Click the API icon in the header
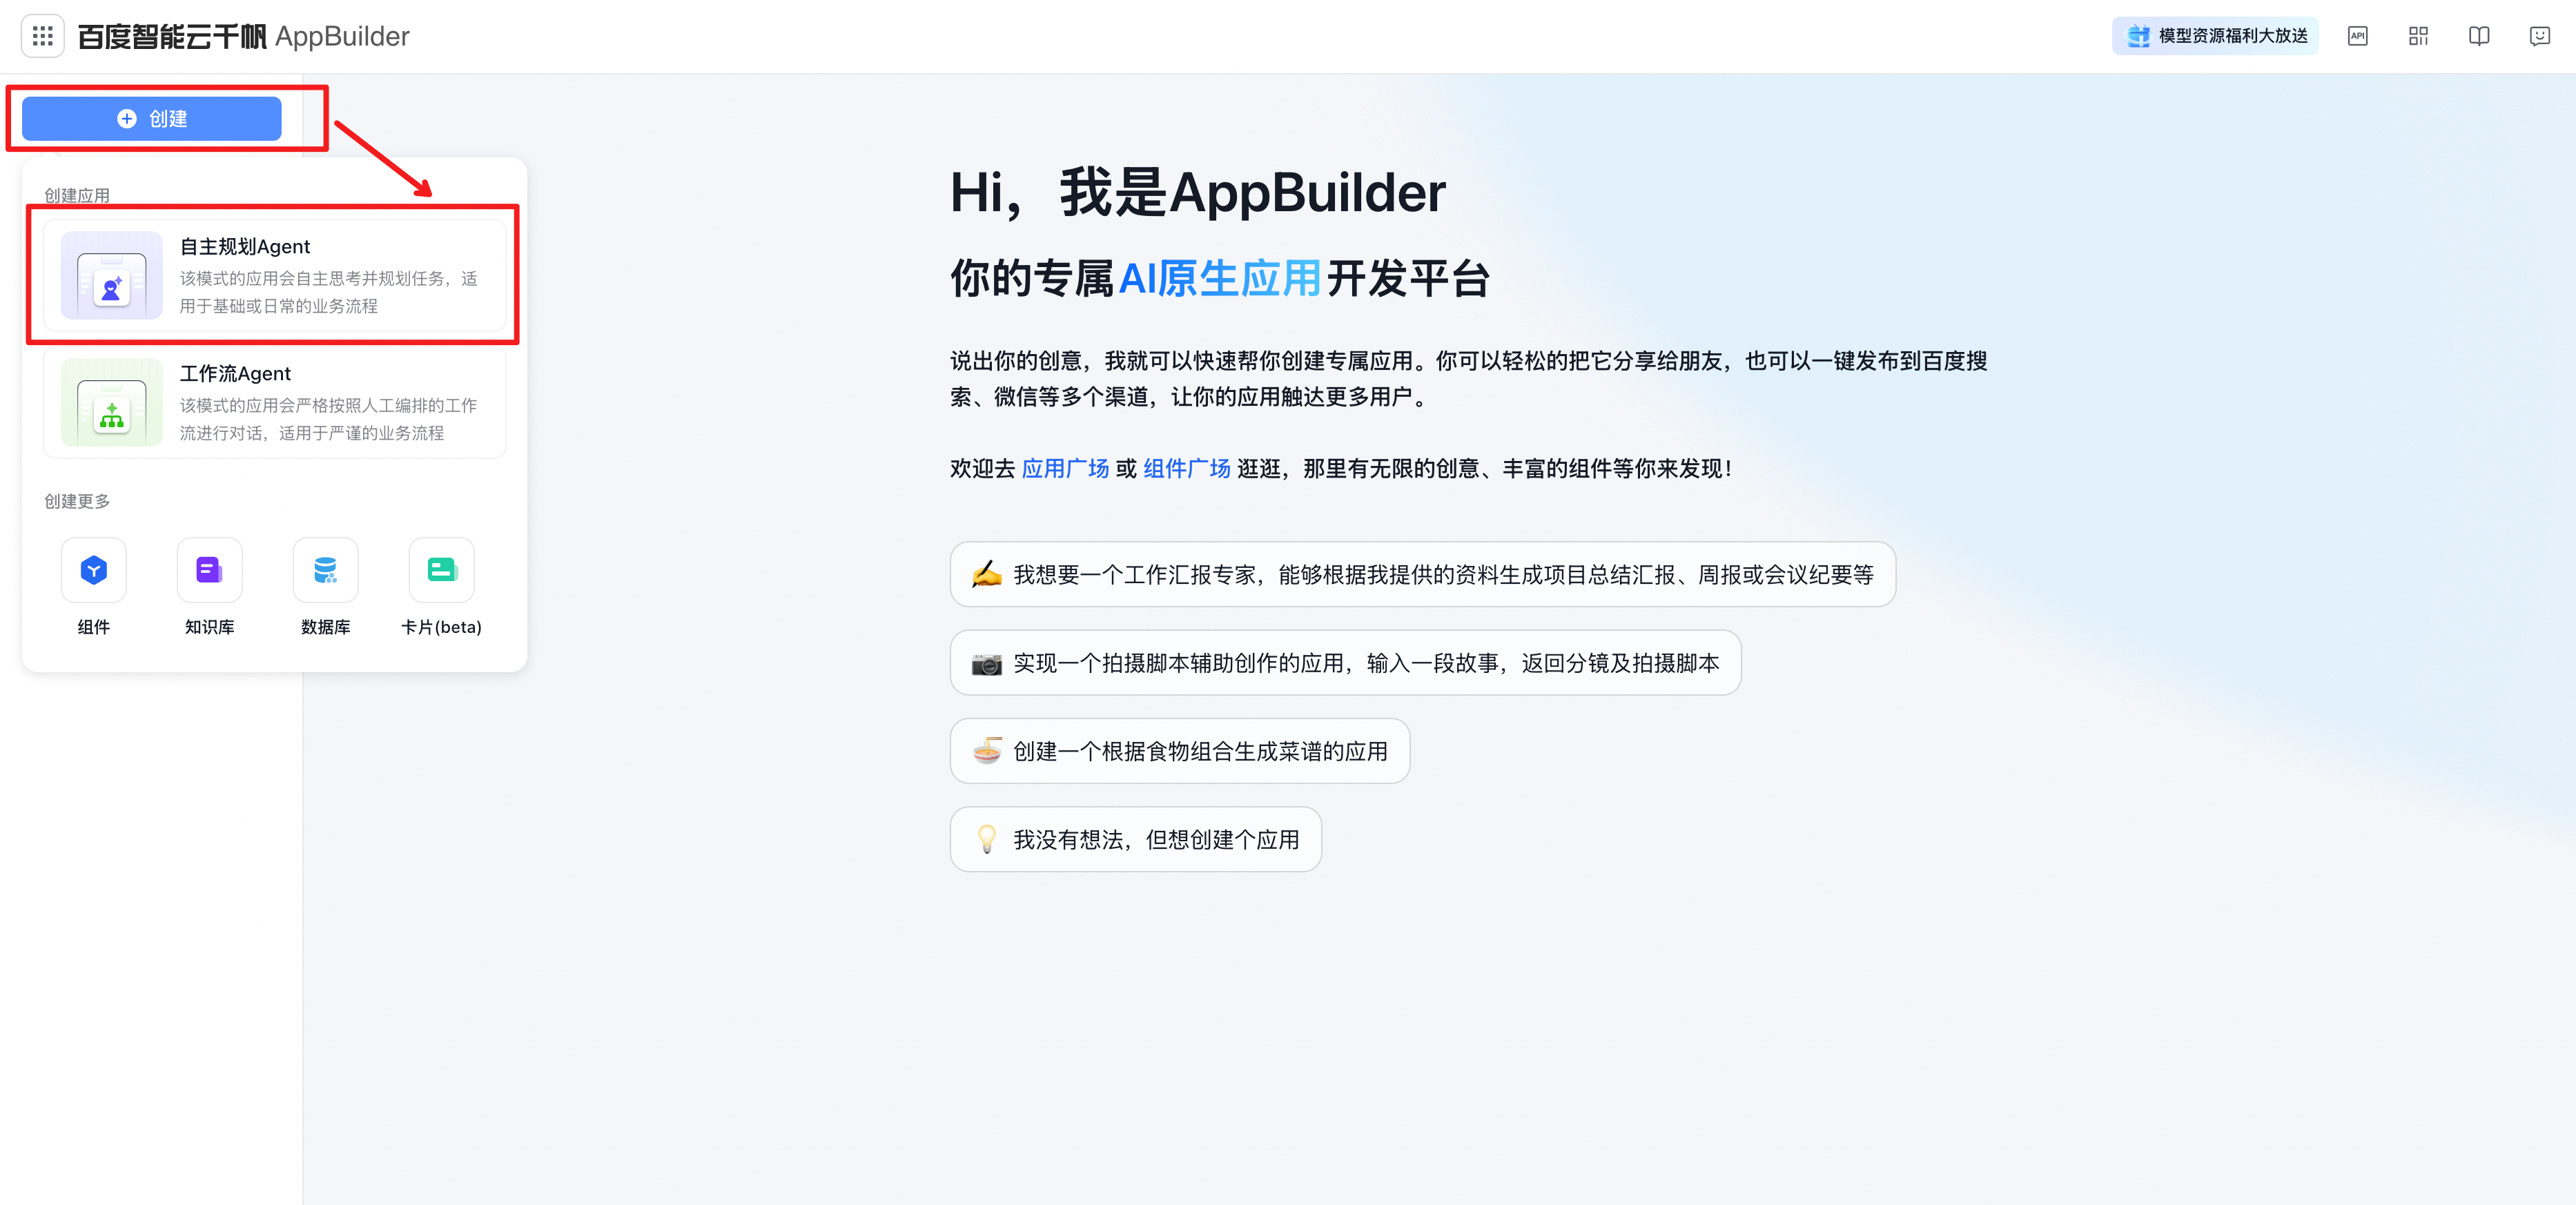 click(x=2357, y=36)
